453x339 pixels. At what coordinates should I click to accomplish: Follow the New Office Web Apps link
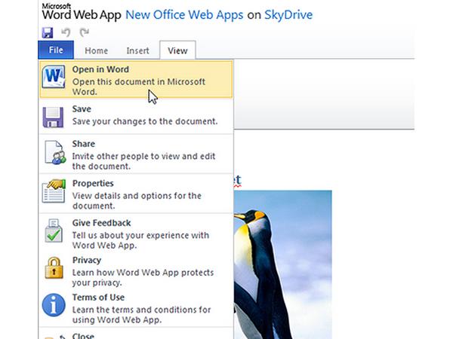184,15
